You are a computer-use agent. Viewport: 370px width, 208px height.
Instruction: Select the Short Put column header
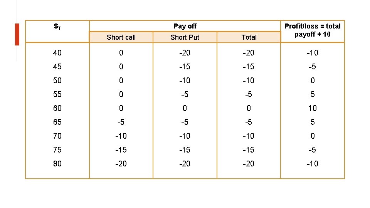pos(185,37)
